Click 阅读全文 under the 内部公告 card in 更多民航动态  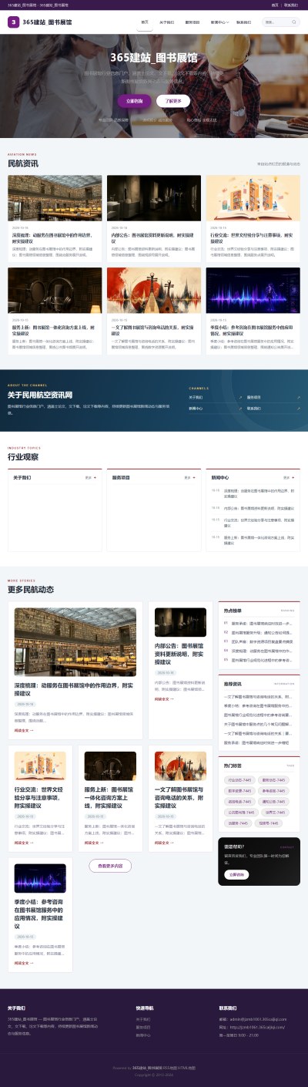click(165, 699)
